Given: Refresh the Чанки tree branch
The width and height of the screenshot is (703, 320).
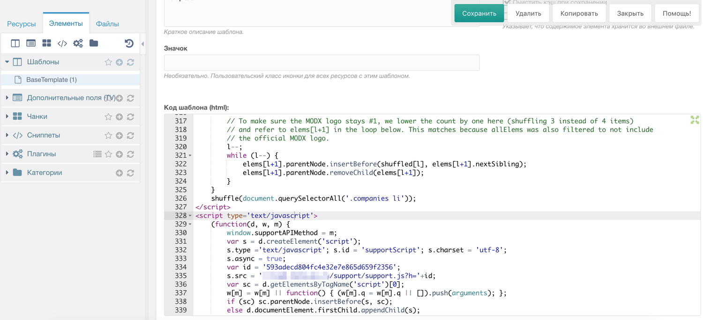Looking at the screenshot, I should click(x=131, y=117).
